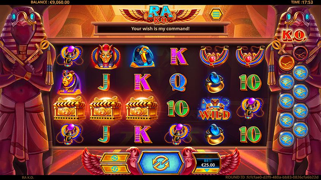Click the Round ID text
The width and height of the screenshot is (321, 180).
(x=272, y=177)
